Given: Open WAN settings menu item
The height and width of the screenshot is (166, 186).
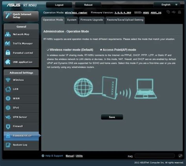Looking at the screenshot, I should 21,98.
